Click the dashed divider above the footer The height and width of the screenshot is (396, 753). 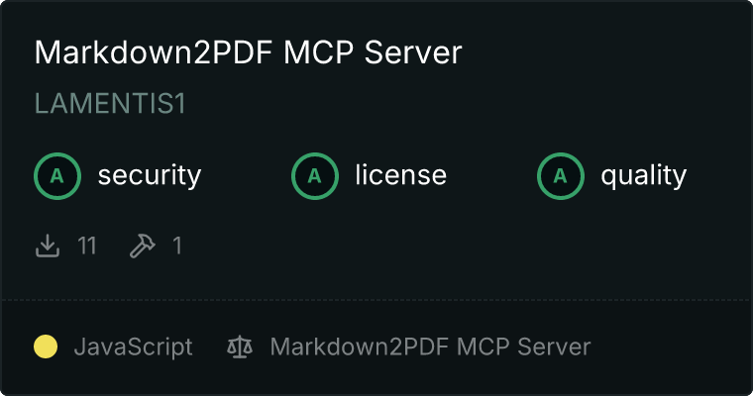[x=376, y=300]
